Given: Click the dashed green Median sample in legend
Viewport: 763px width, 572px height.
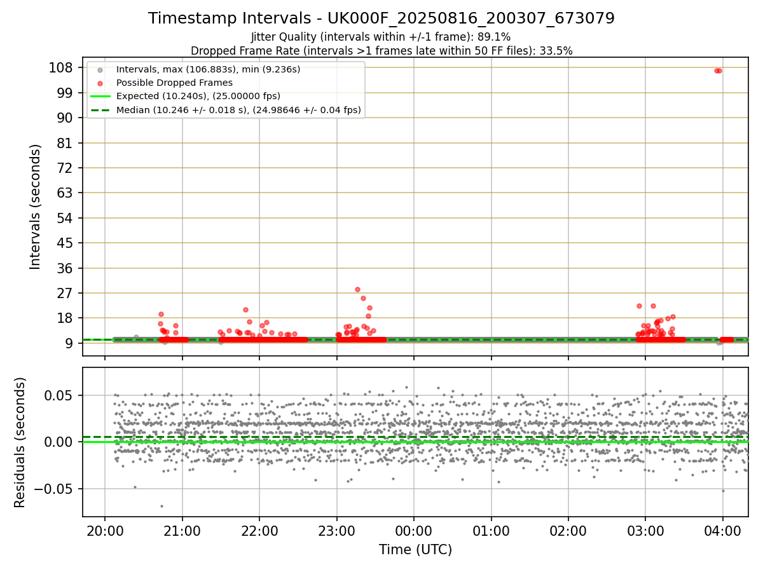Looking at the screenshot, I should pyautogui.click(x=100, y=110).
